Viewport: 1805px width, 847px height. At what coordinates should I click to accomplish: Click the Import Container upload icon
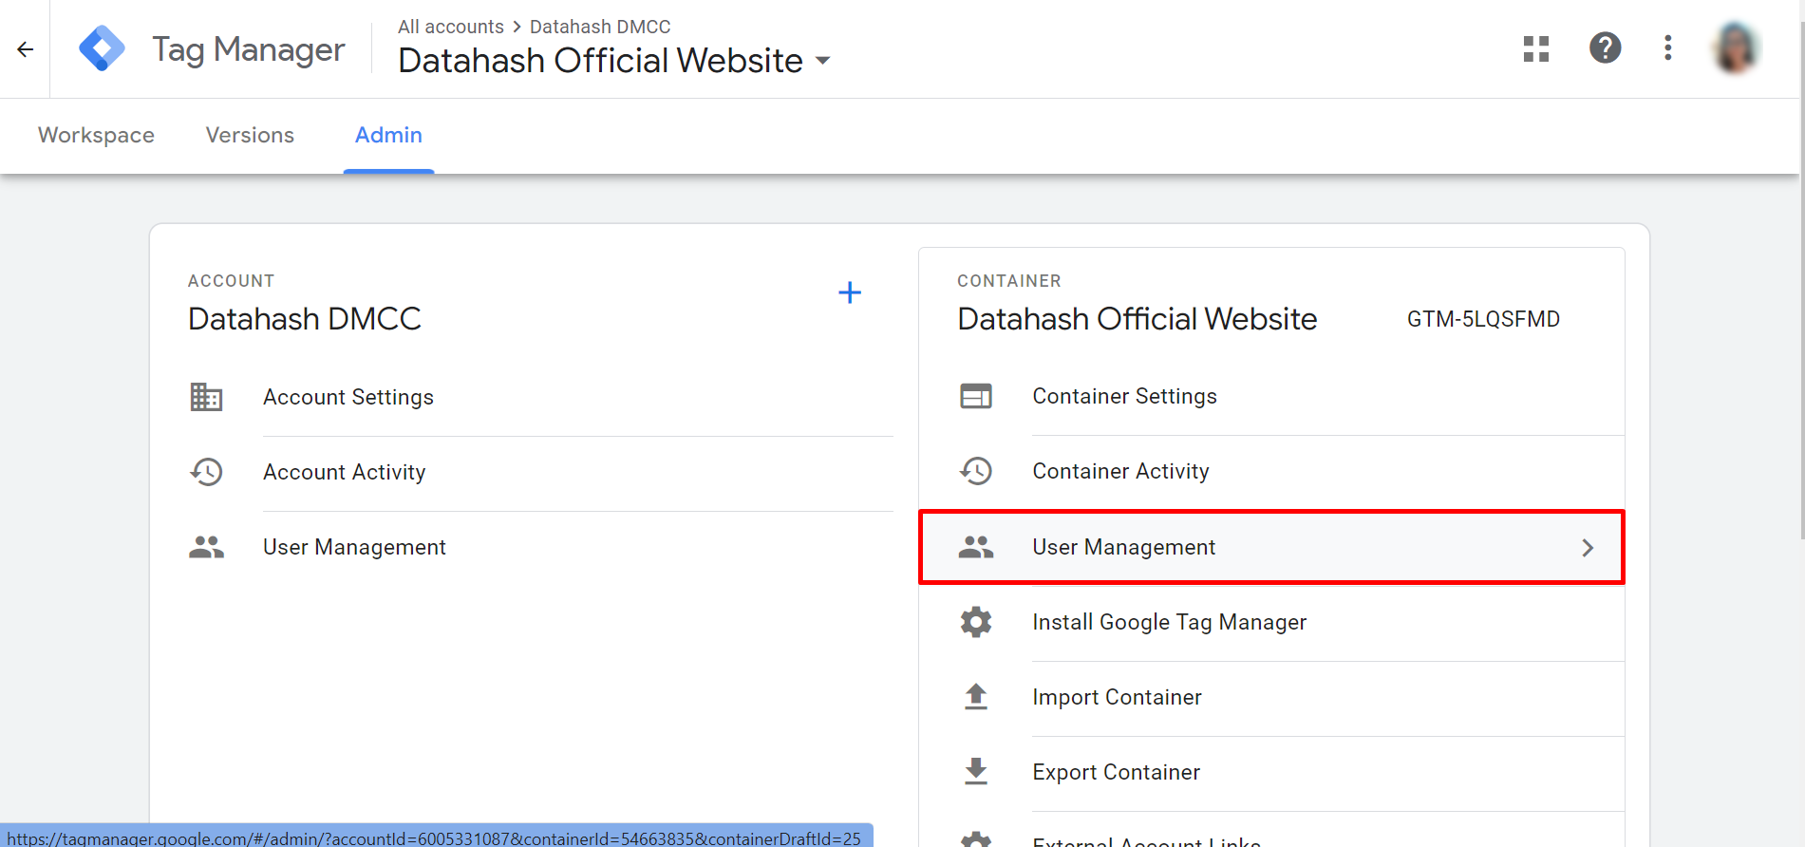click(x=976, y=697)
